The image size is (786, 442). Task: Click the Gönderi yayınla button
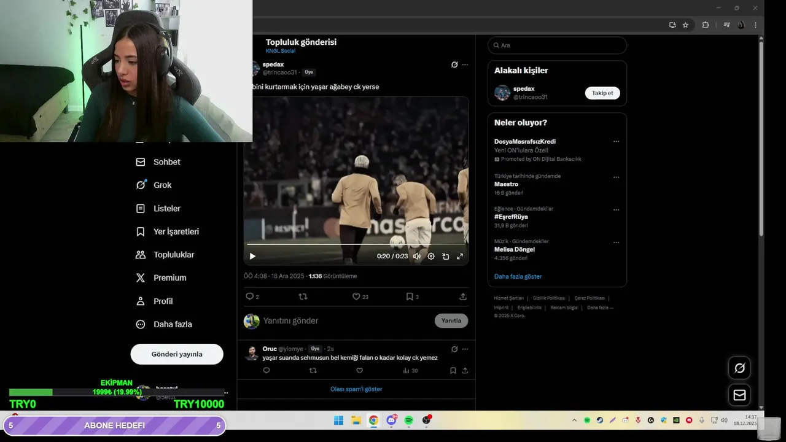[x=177, y=354]
